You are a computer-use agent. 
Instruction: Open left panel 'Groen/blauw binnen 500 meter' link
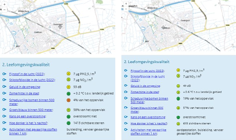pos(31,110)
